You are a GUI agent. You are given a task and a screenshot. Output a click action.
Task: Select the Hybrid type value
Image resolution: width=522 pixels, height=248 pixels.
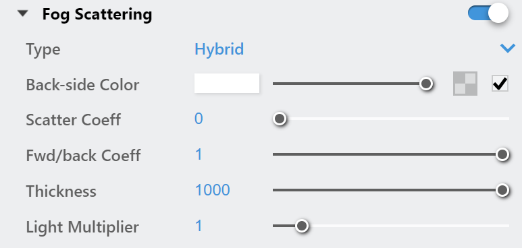[219, 50]
